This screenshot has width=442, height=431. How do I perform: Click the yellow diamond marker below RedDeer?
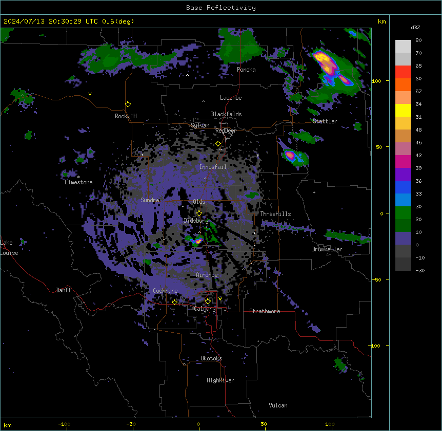pos(218,144)
